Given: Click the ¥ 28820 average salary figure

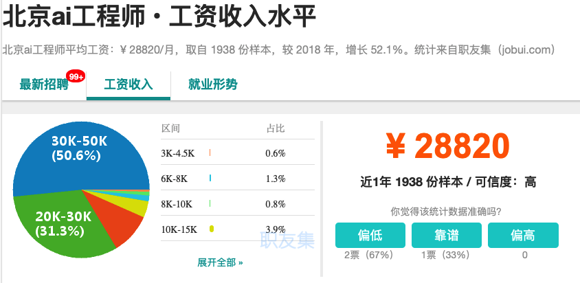Looking at the screenshot, I should [447, 146].
